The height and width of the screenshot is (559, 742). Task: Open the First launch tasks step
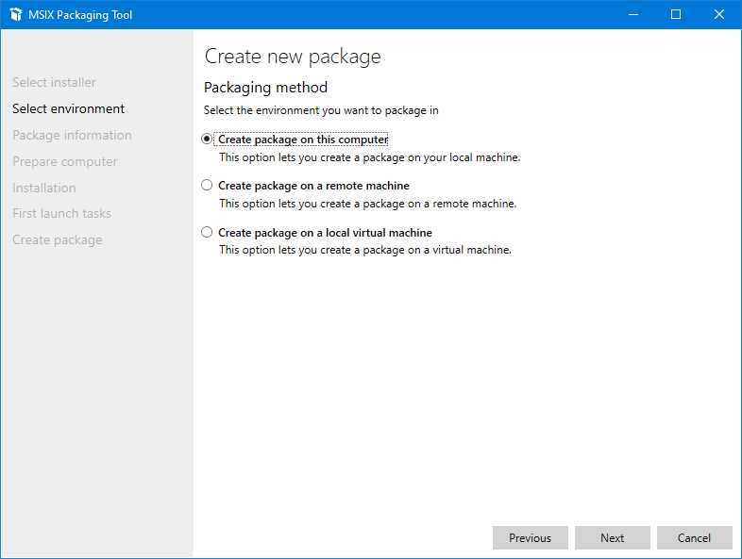(x=62, y=214)
